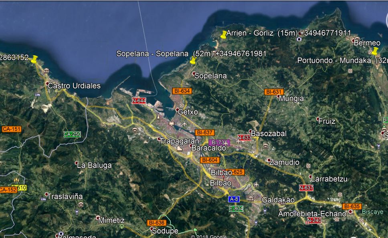Screen dimensions: 388x238
Task: Open the Portuondo - Mundaka pushpin placemark
Action: pyautogui.click(x=375, y=51)
